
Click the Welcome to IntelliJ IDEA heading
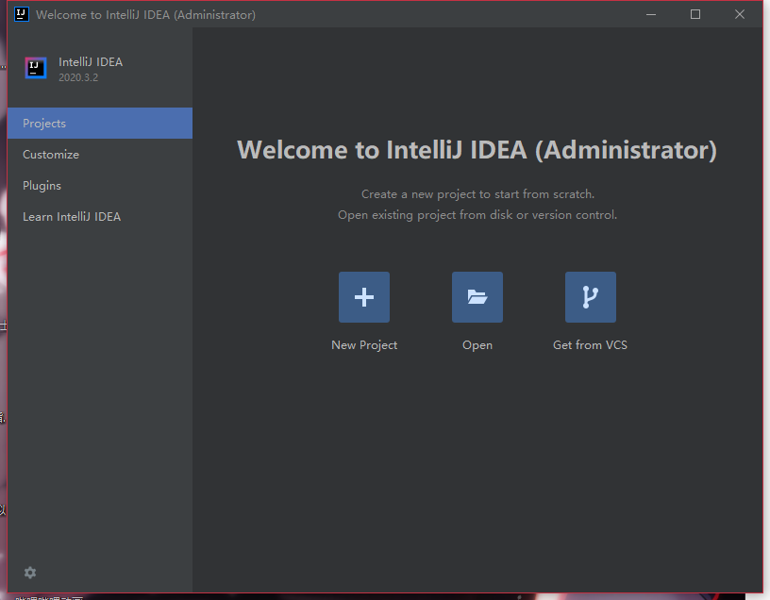(x=477, y=150)
